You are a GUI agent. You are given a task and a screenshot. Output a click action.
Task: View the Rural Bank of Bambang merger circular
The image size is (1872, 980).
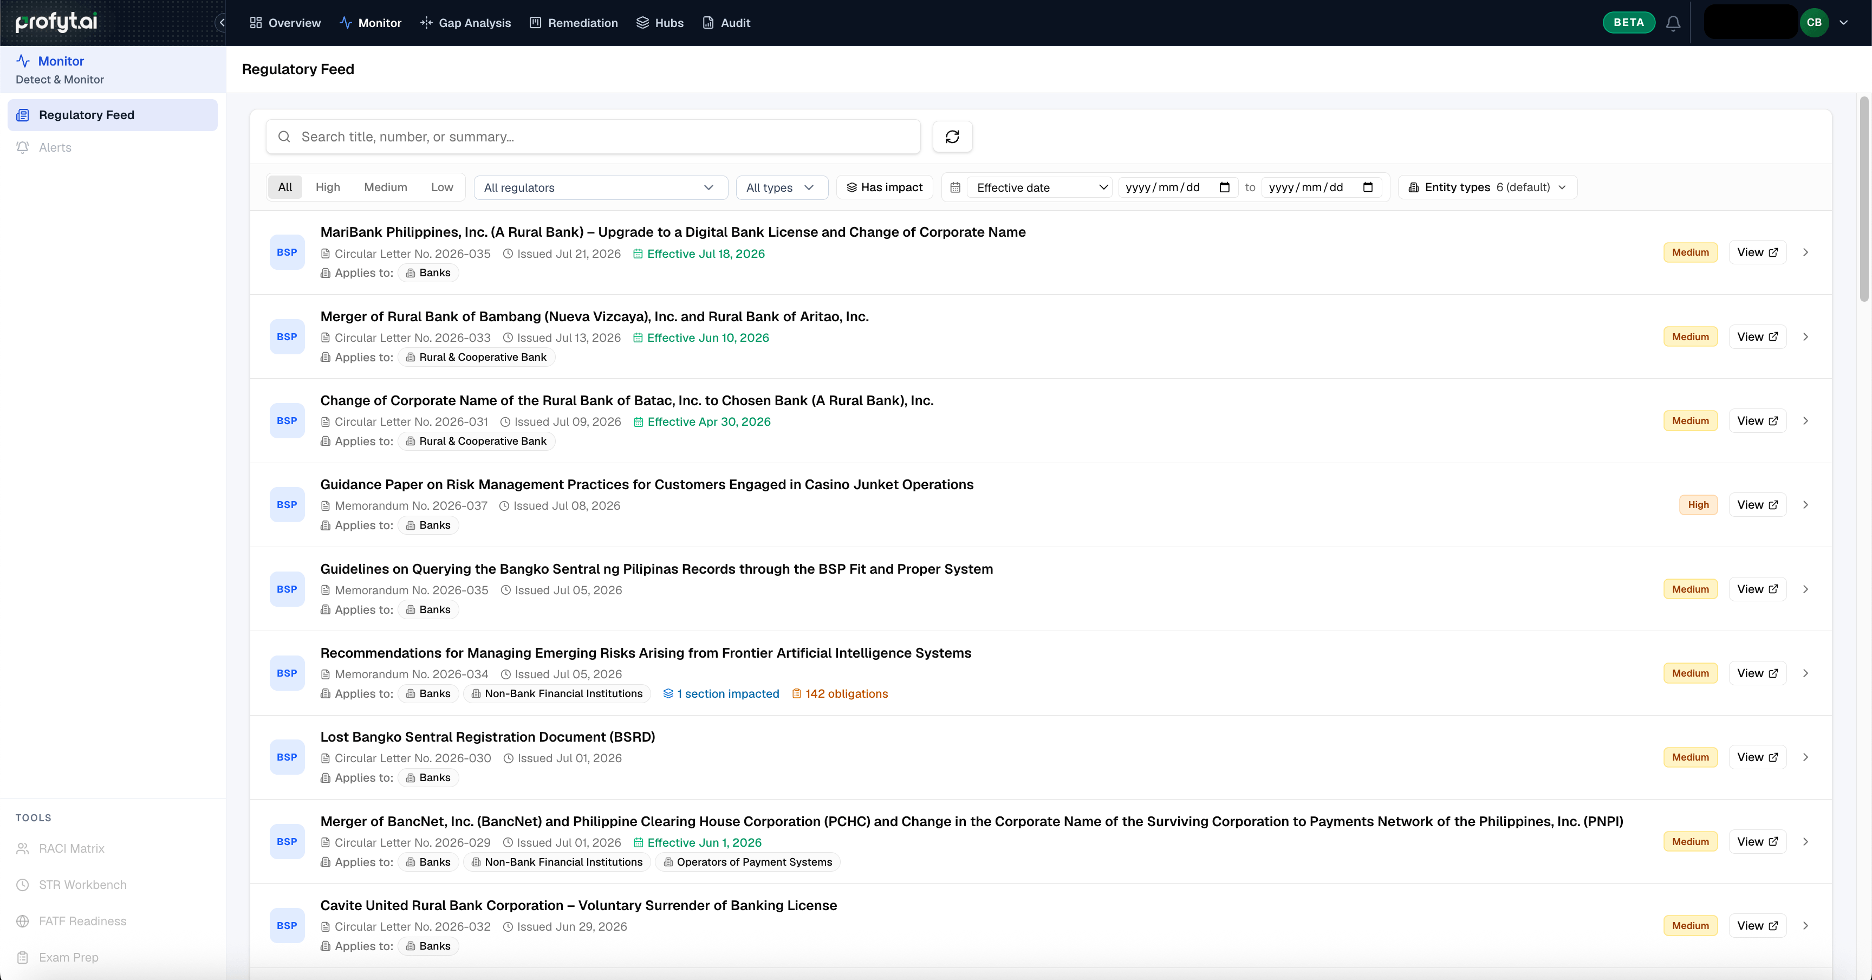(1757, 336)
